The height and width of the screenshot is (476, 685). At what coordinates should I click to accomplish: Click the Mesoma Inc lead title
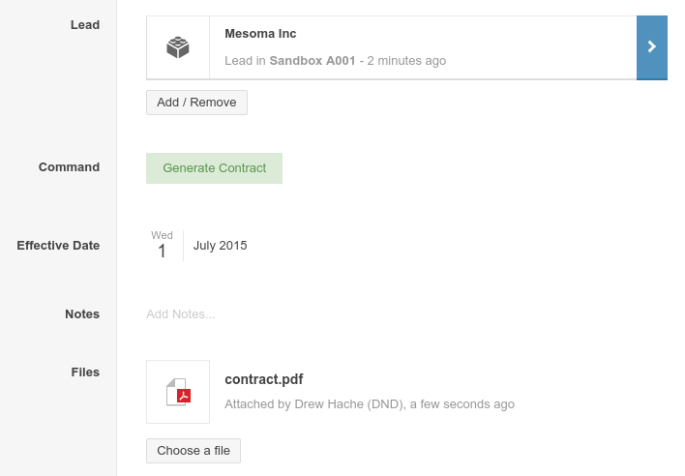tap(260, 34)
